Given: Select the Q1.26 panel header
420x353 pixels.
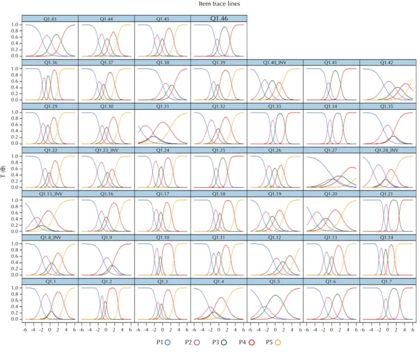Looking at the screenshot, I should click(275, 150).
